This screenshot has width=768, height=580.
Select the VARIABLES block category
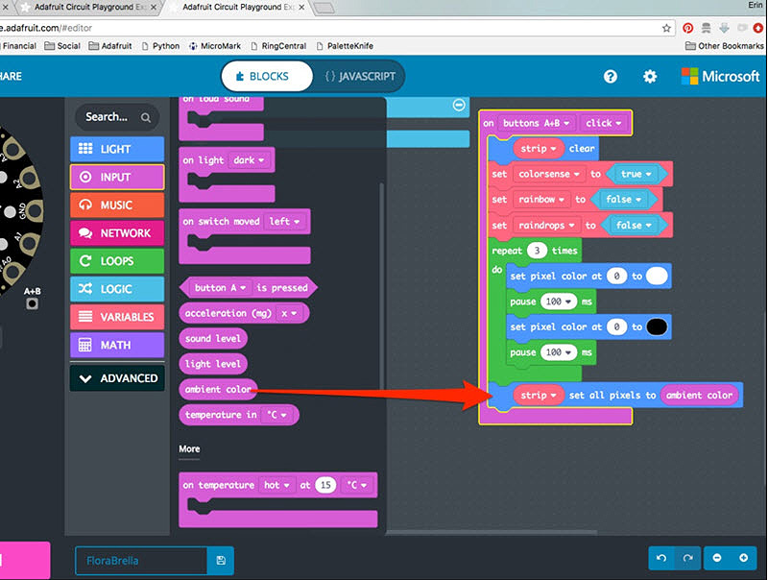(116, 317)
